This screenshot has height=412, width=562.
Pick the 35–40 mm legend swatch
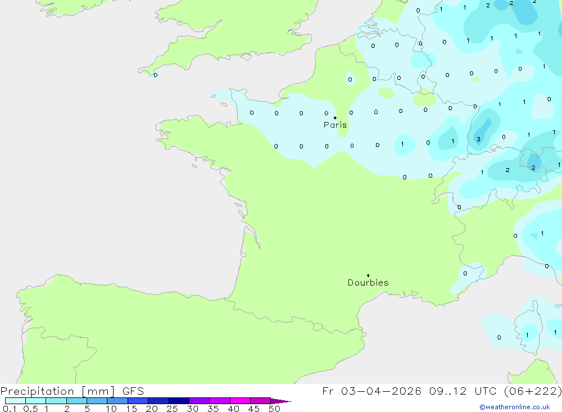[220, 401]
